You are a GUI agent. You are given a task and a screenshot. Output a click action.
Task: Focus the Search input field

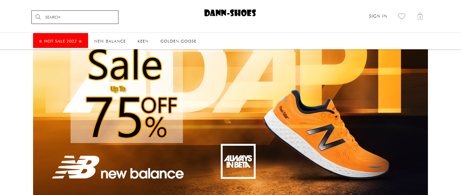pyautogui.click(x=75, y=17)
